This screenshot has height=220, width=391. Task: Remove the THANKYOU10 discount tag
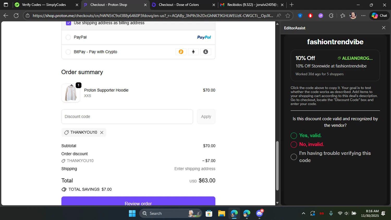pos(102,133)
